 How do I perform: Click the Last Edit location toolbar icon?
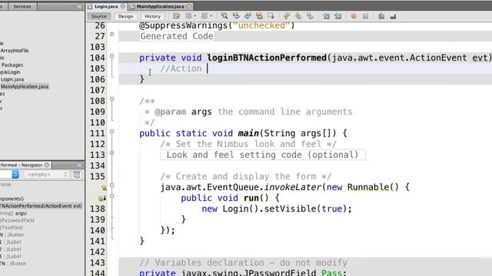(177, 16)
